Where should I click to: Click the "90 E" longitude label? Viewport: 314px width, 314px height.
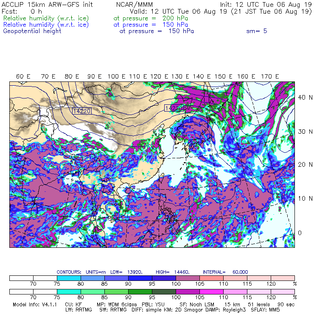click(x=95, y=76)
